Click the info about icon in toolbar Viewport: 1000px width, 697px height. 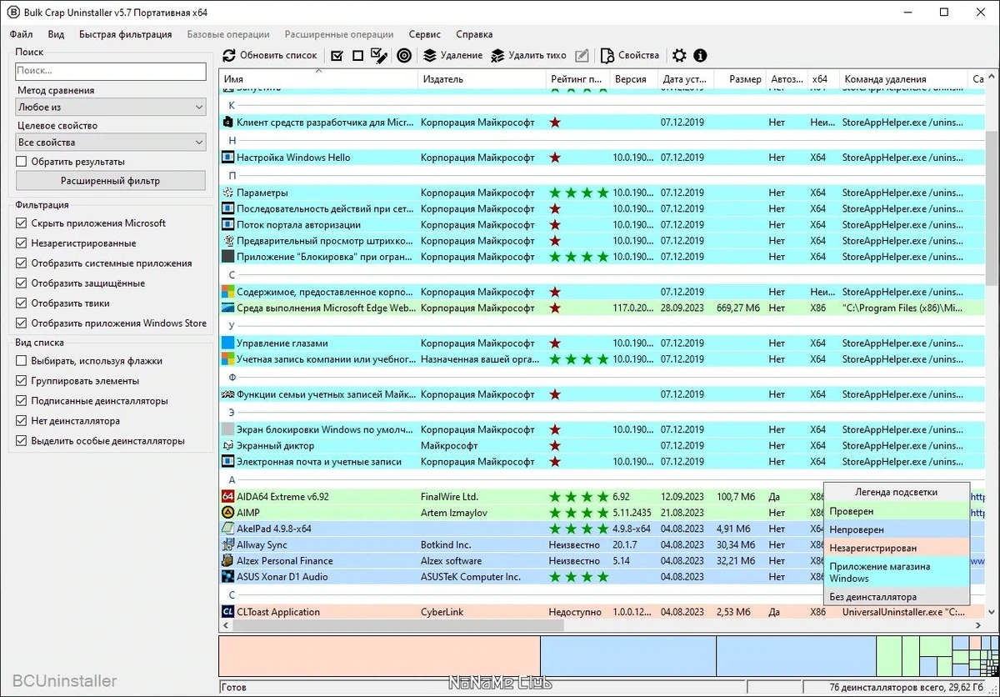[700, 56]
